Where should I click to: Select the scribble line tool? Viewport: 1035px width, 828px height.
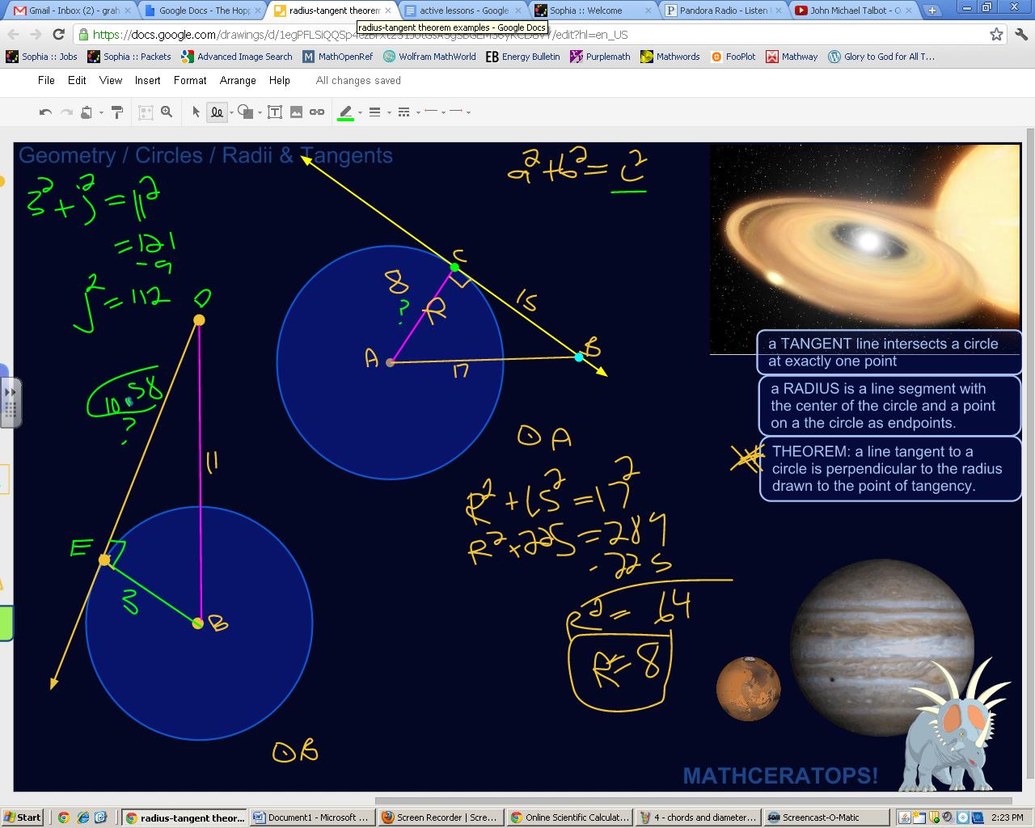[x=217, y=112]
